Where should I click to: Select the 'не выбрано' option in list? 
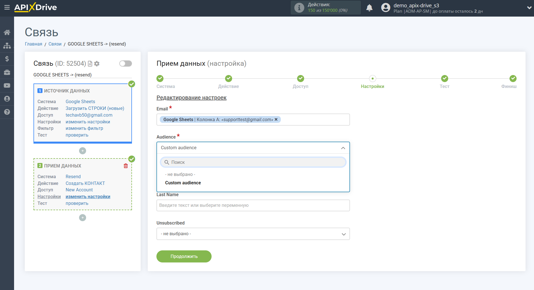tap(180, 175)
